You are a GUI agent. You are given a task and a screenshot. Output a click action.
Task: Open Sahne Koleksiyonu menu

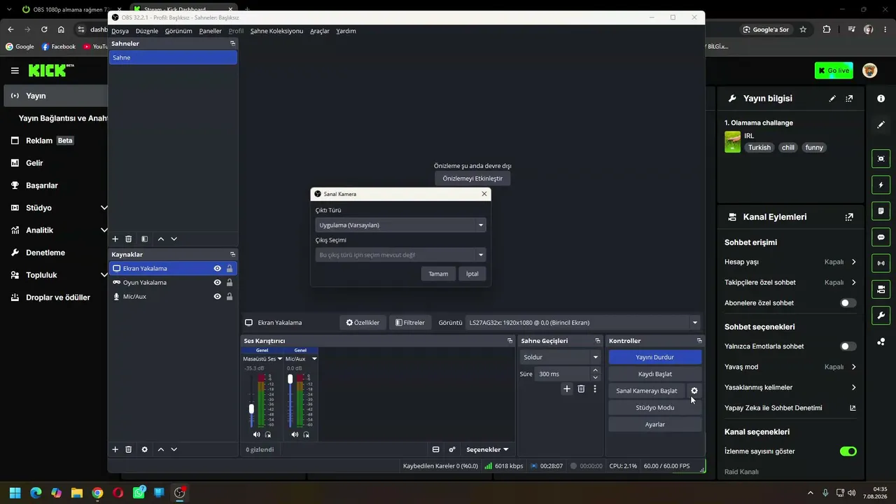tap(276, 31)
